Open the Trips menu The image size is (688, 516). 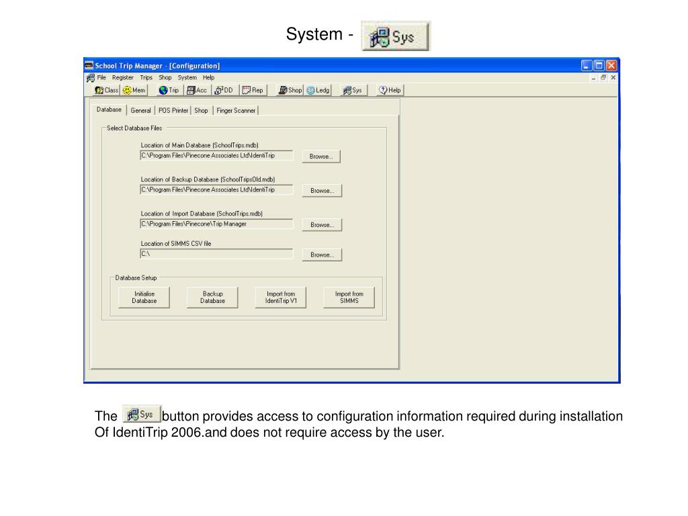[x=146, y=78]
